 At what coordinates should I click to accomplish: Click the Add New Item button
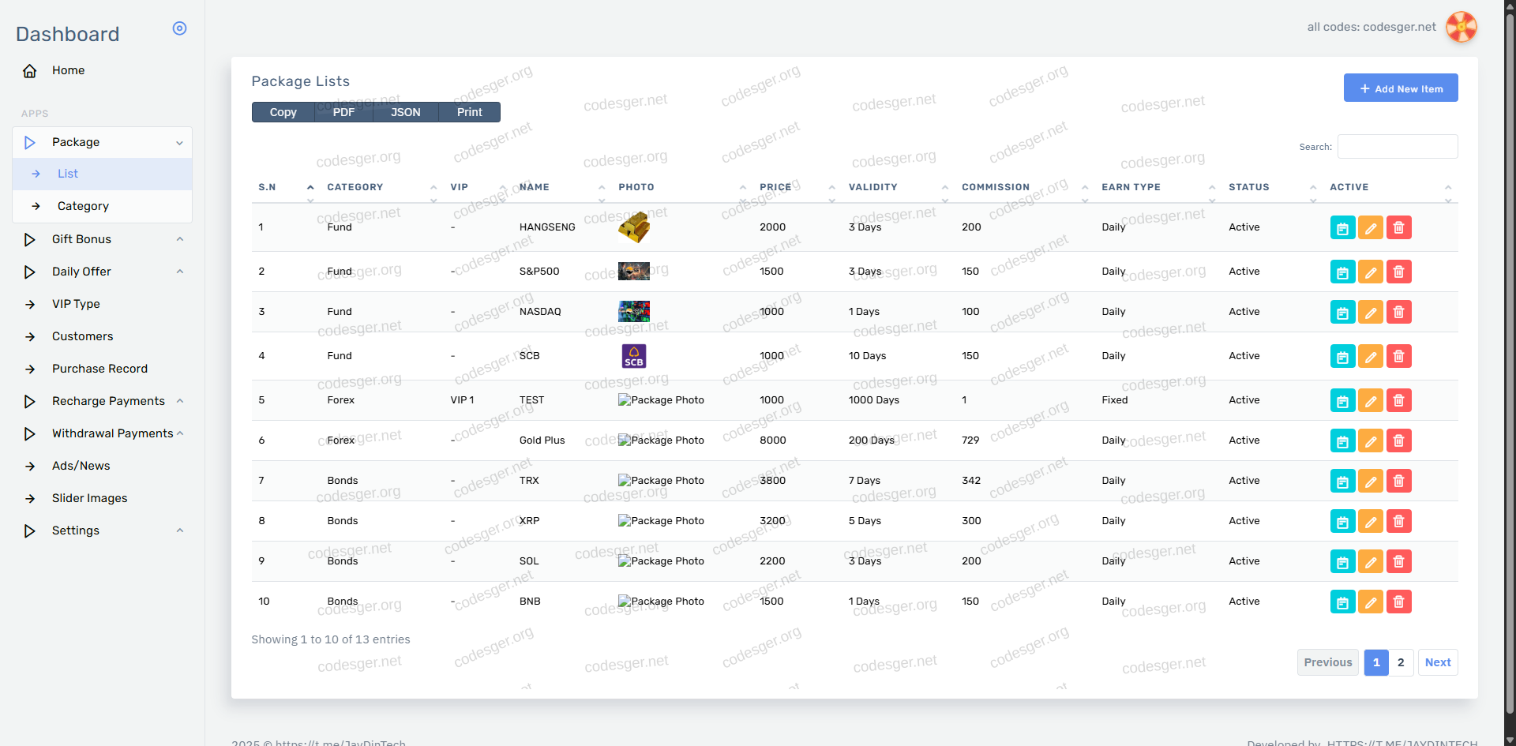coord(1400,88)
